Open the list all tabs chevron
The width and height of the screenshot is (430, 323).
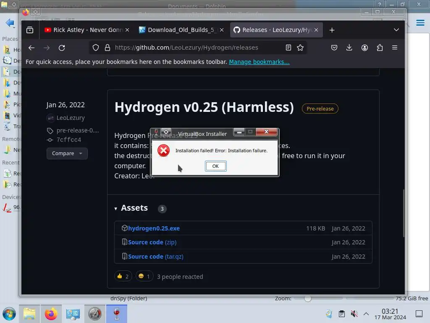396,30
